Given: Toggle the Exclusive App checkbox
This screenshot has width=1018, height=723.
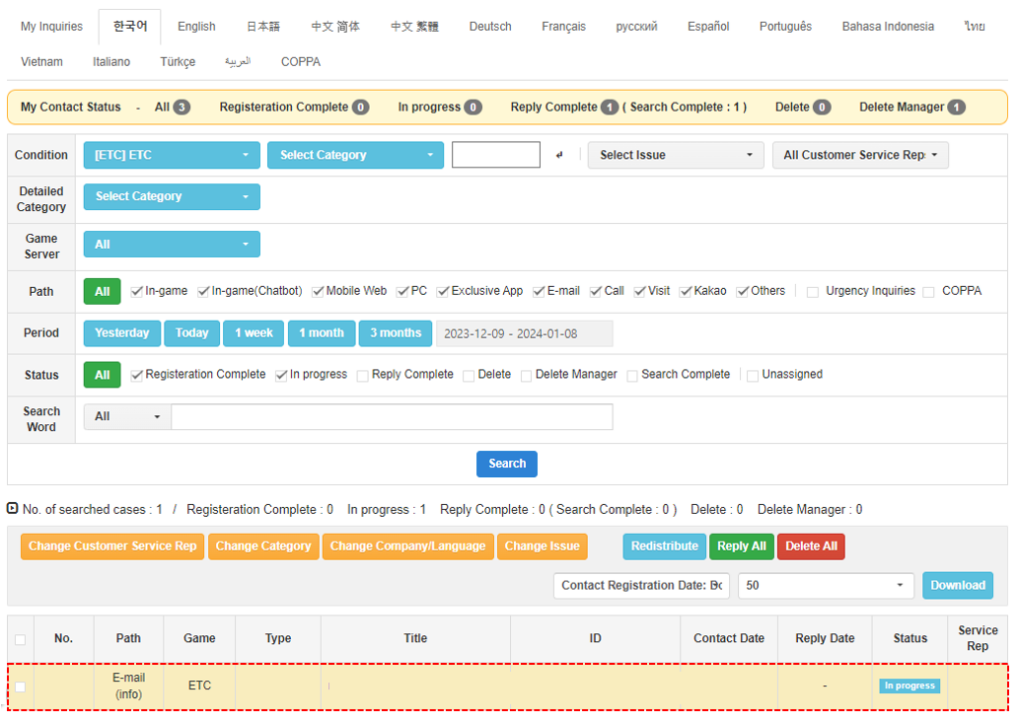Looking at the screenshot, I should [443, 291].
